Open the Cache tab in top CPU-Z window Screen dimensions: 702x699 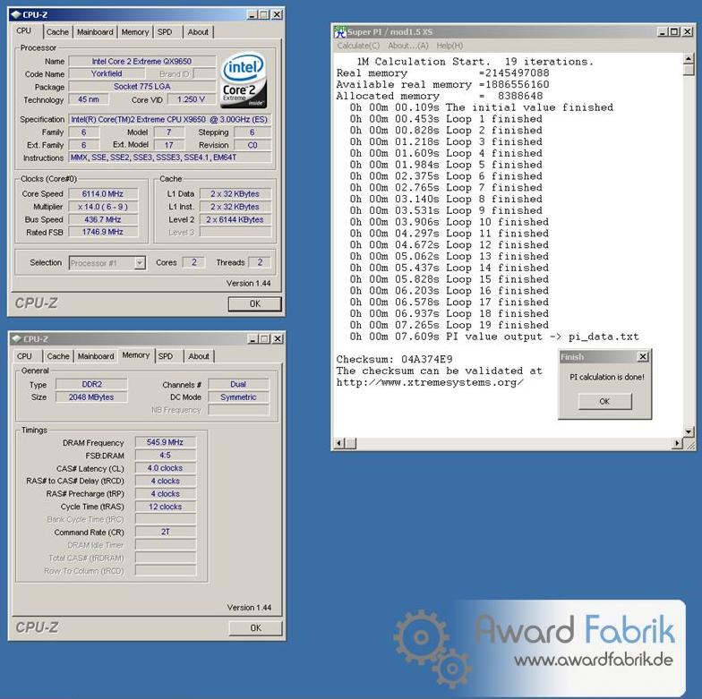click(x=57, y=32)
